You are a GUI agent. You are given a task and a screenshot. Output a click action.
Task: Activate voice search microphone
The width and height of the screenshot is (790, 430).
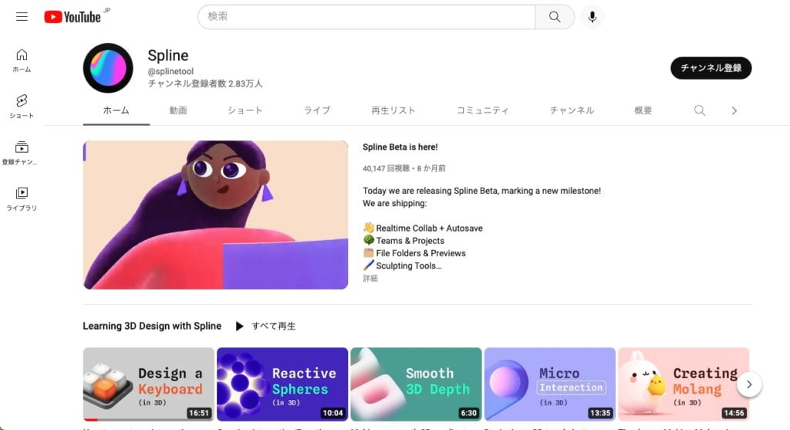[592, 16]
